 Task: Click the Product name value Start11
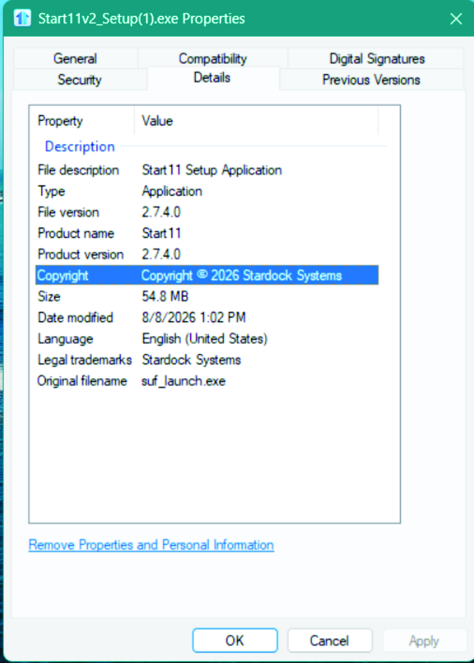161,233
